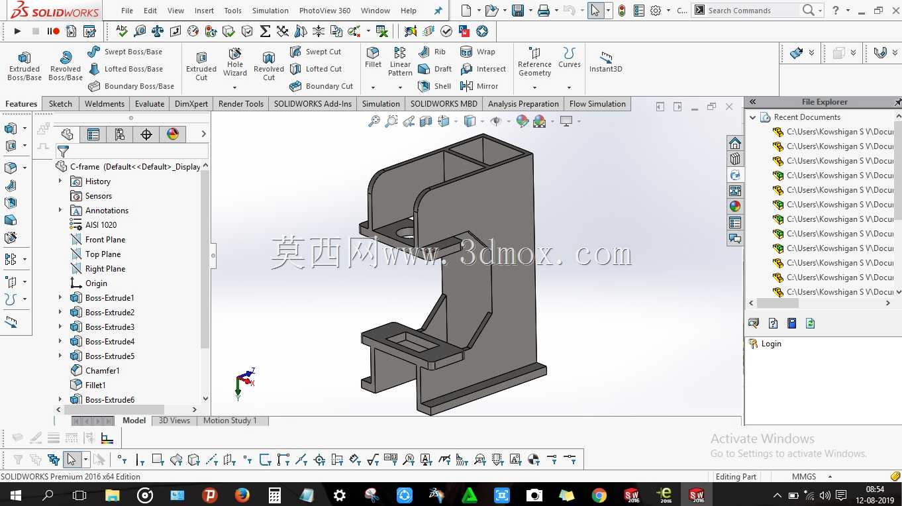Select the Draft tool
This screenshot has height=506, width=902.
click(x=434, y=69)
